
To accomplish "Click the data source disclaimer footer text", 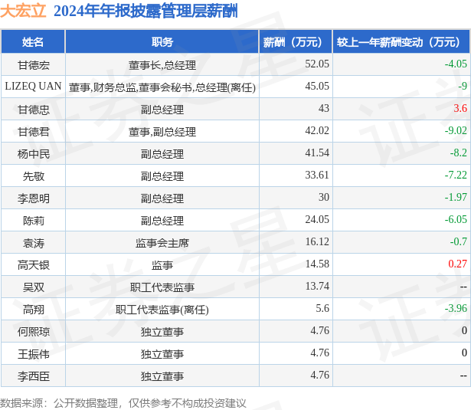I will (x=123, y=403).
